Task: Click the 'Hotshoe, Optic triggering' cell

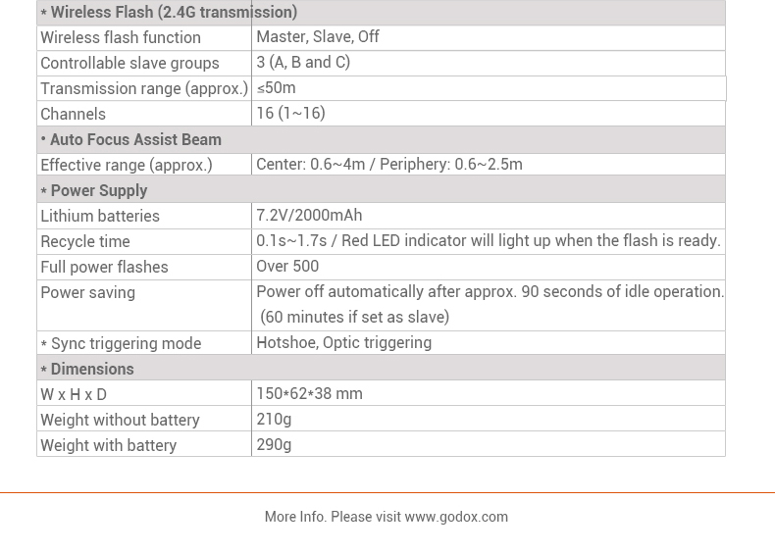Action: coord(343,343)
